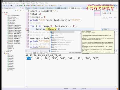The width and height of the screenshot is (120, 90).
Task: Open A103.py in the Package Explorer
Action: click(x=11, y=45)
